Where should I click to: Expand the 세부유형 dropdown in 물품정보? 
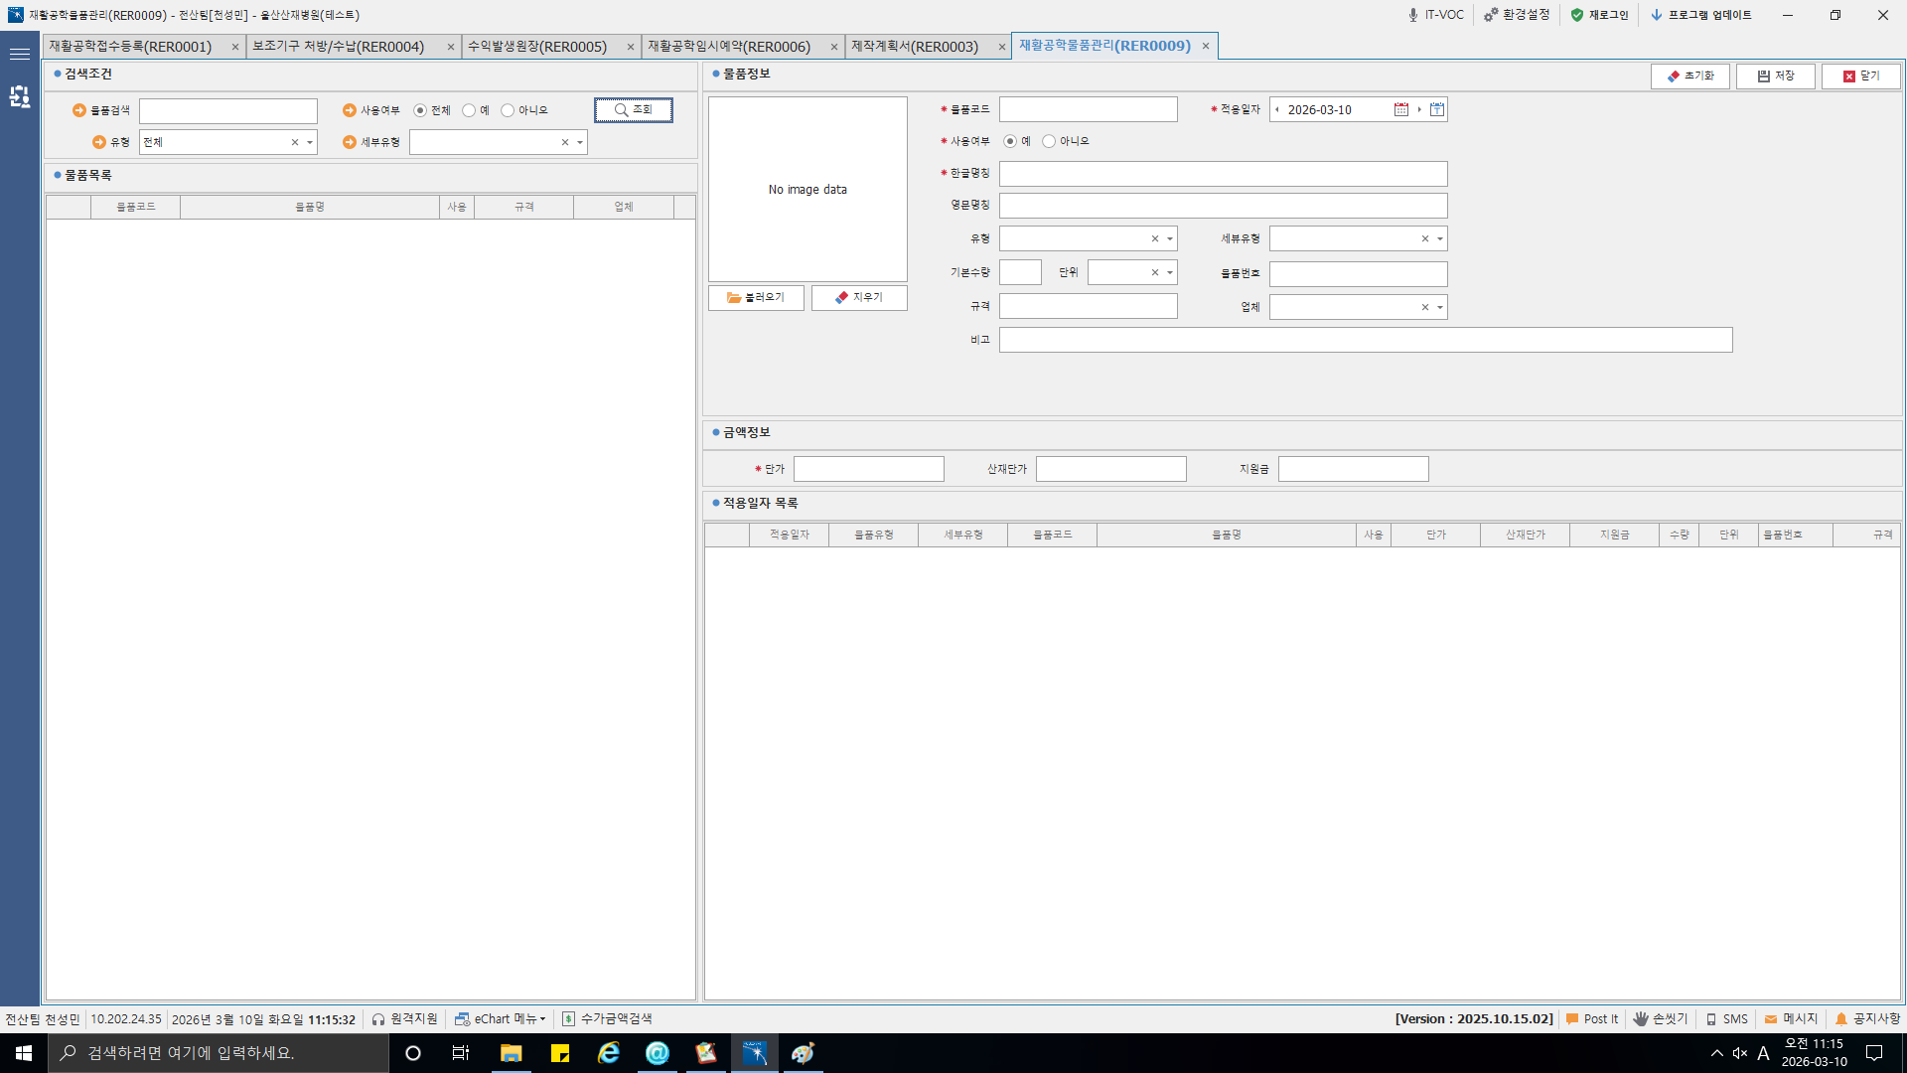click(1440, 238)
